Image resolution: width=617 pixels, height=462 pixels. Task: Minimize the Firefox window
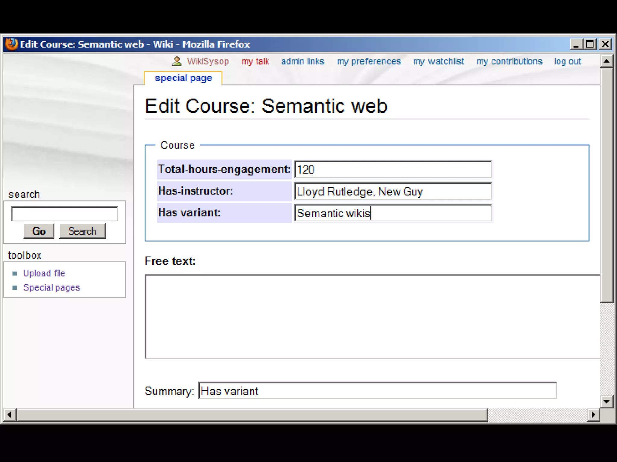(576, 44)
